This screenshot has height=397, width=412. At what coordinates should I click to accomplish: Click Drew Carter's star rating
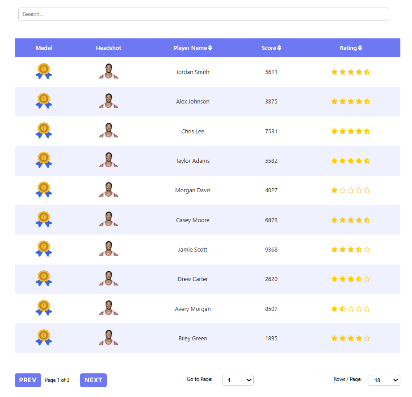350,279
